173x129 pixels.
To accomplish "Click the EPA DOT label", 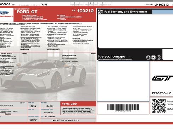I will 100,12.
